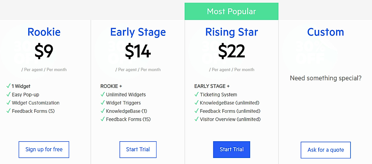Screen dimensions: 372x164
Task: Click the checkmark next to Easy Pop-up
Action: coord(8,94)
